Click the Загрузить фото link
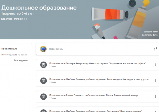 [150, 35]
